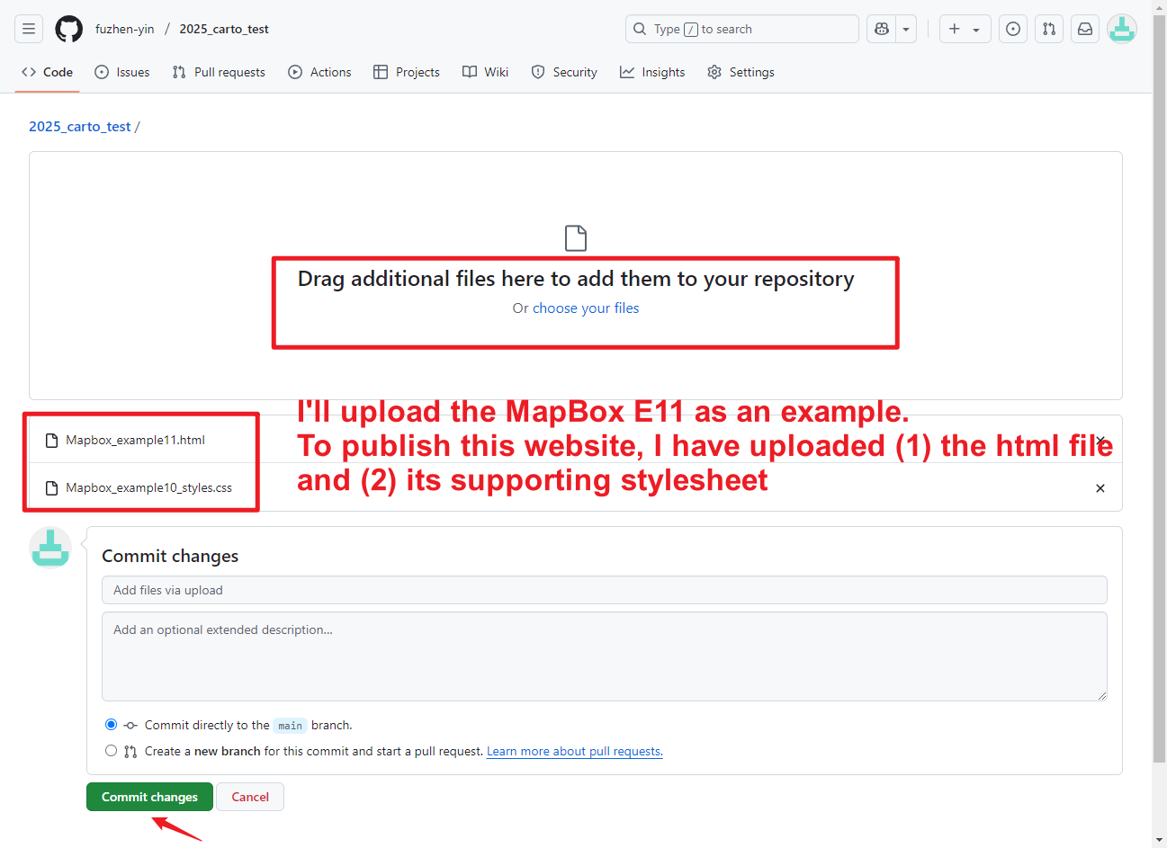Open the Security tab

(x=564, y=72)
